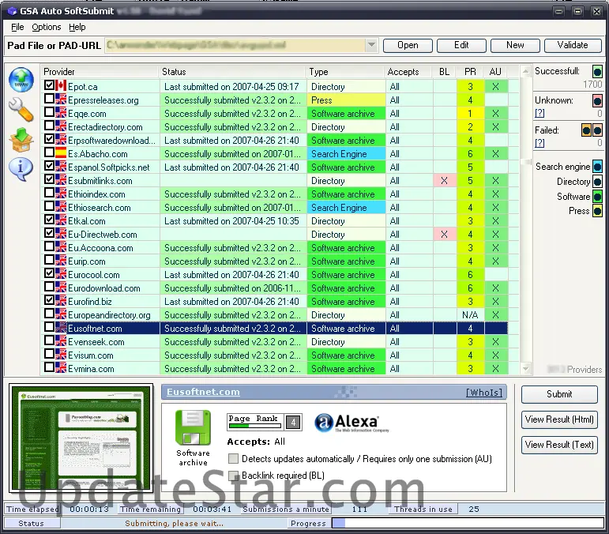Image resolution: width=609 pixels, height=534 pixels.
Task: Open the Eusoftnet.com link
Action: (203, 392)
